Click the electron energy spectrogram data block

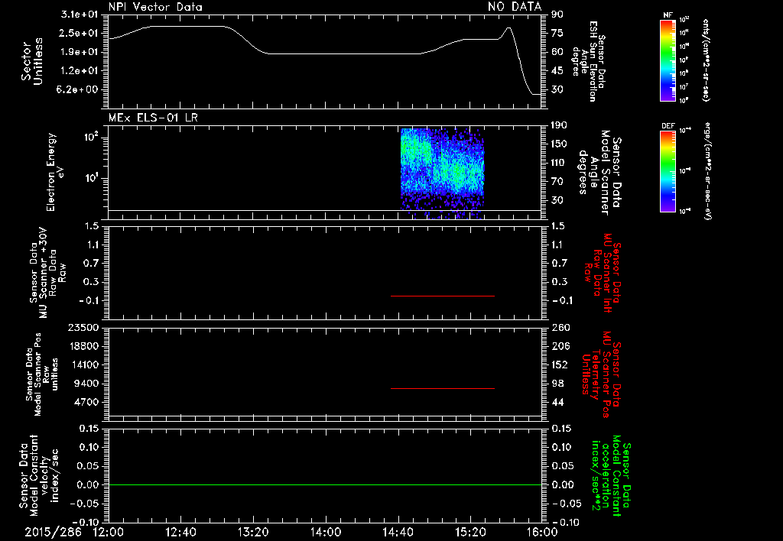[443, 173]
